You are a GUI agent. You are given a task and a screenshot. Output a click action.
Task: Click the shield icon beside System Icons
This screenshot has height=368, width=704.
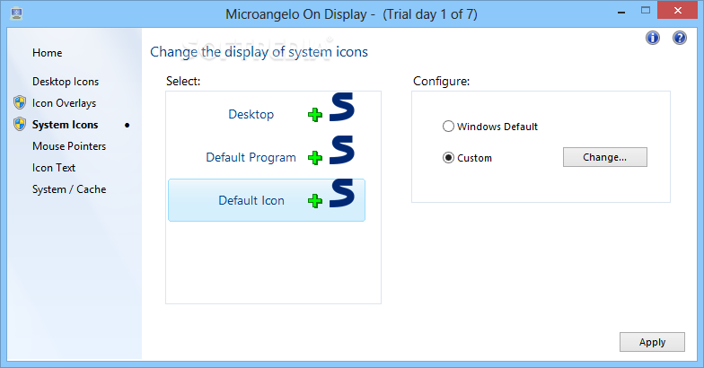(20, 125)
